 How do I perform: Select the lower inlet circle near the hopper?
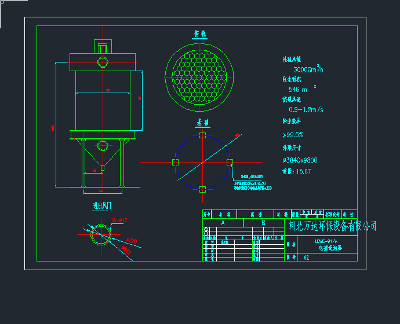(103, 145)
